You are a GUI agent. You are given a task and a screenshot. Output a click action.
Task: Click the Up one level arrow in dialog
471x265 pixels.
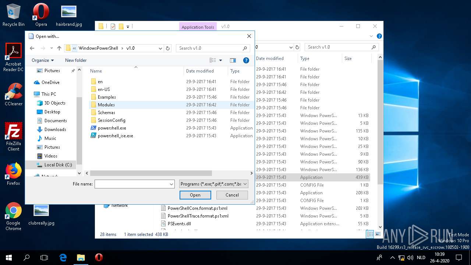[59, 48]
